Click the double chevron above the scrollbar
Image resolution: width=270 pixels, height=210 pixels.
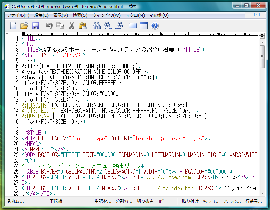(x=262, y=34)
